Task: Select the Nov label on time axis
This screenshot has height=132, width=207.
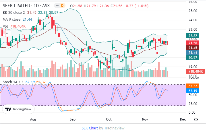Action: pyautogui.click(x=145, y=119)
